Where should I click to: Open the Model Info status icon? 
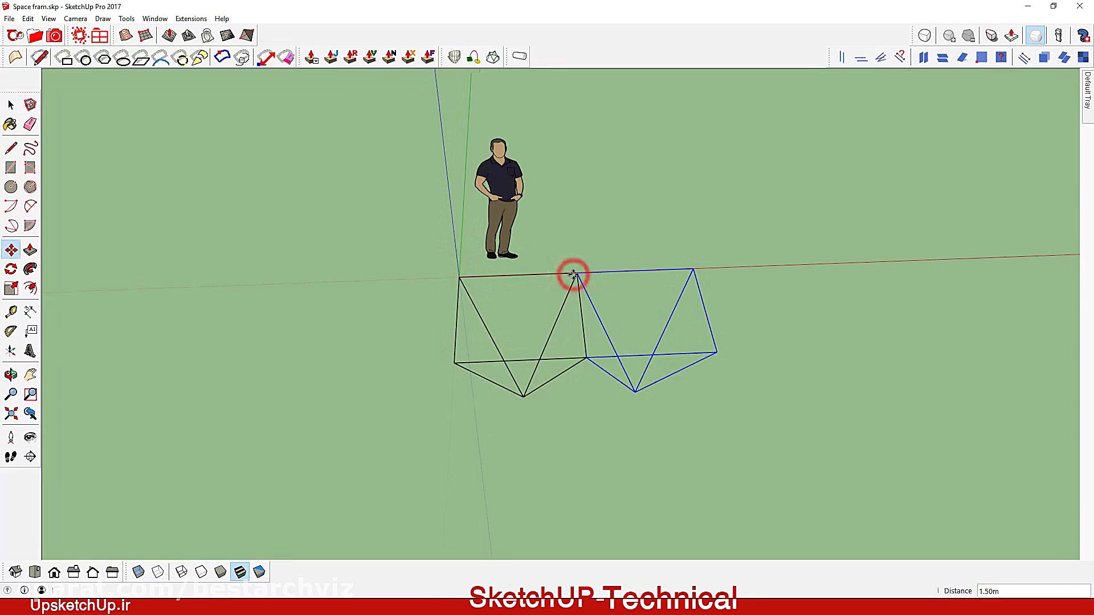coord(25,591)
